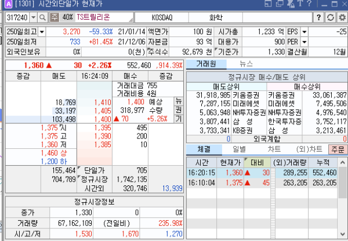Click the 권 side button
Screen dimensions: 348x241
point(179,110)
